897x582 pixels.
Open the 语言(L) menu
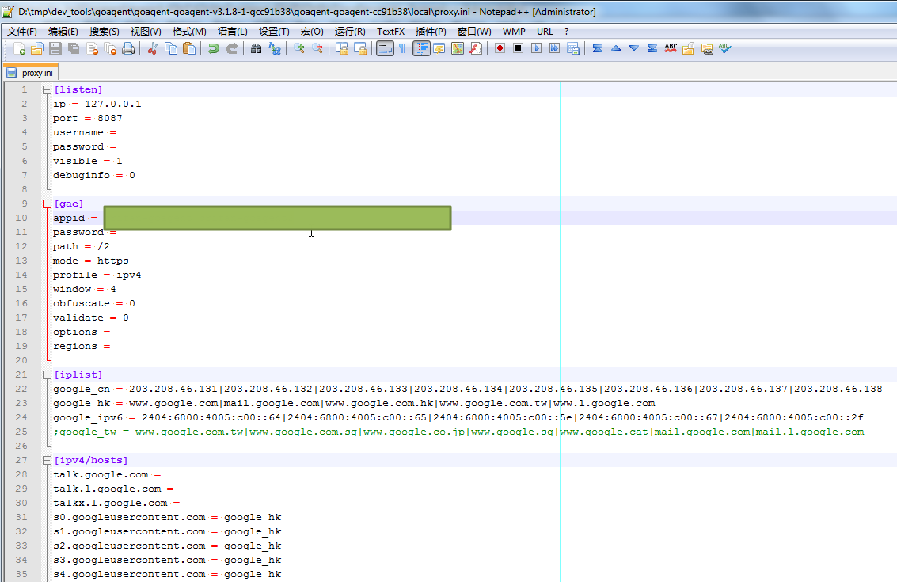(x=233, y=32)
